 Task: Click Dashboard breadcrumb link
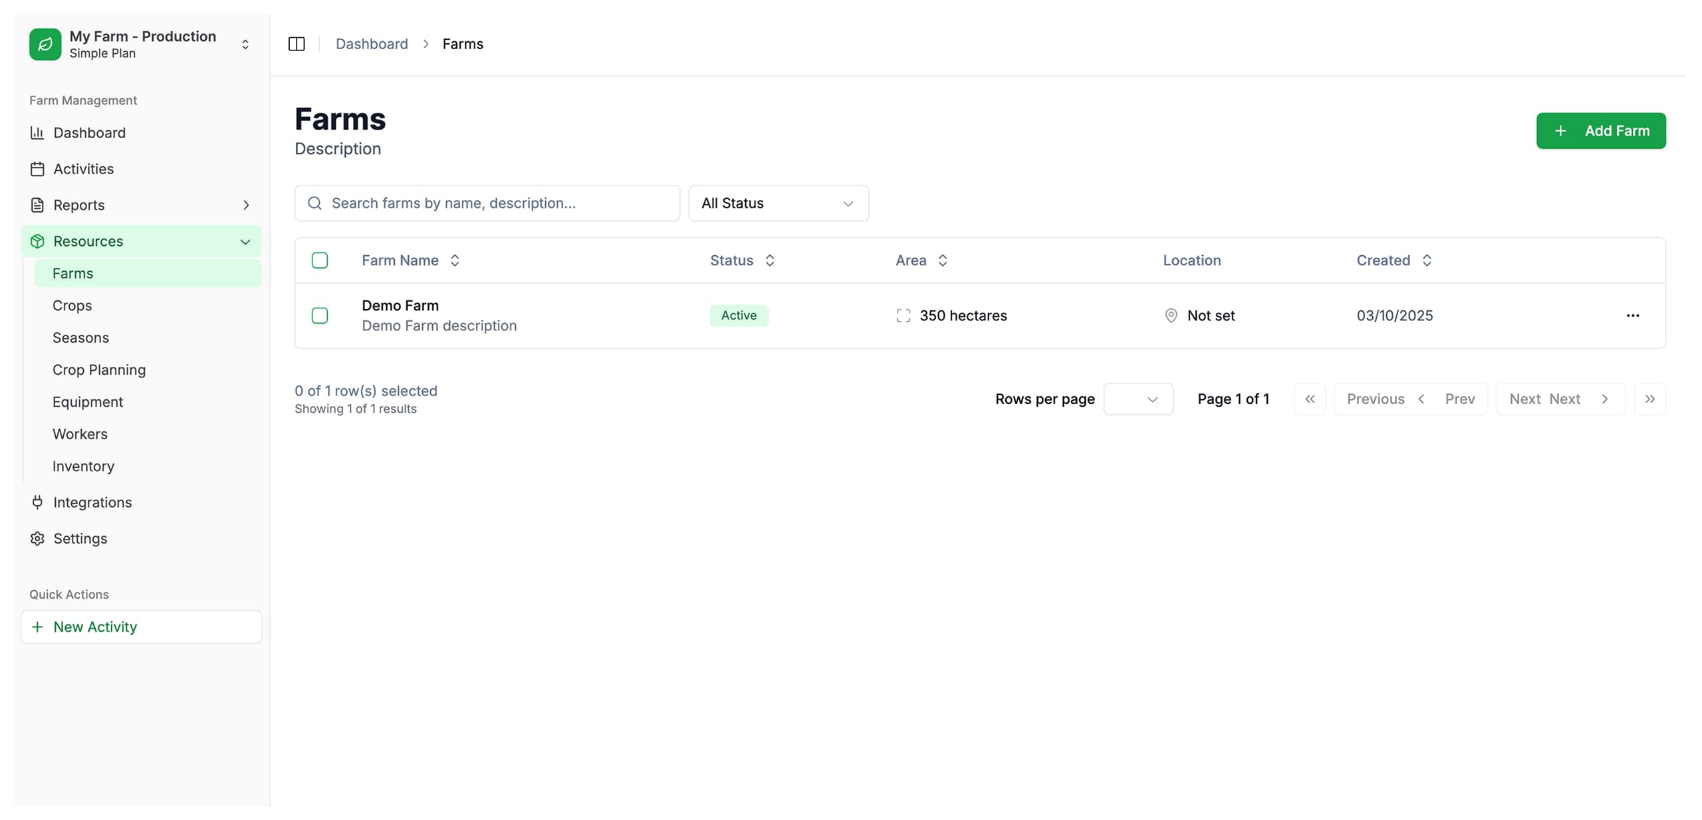coord(372,44)
